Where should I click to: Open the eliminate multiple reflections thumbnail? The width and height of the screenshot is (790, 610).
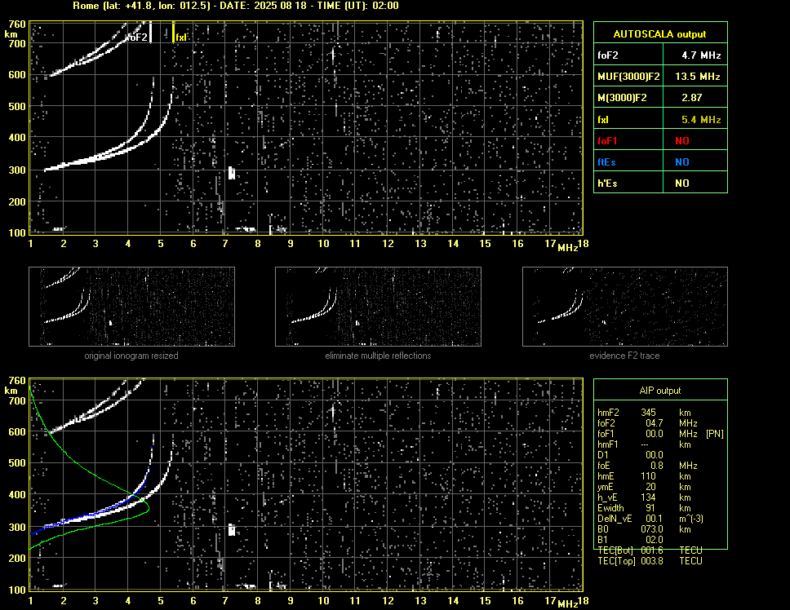pos(378,307)
